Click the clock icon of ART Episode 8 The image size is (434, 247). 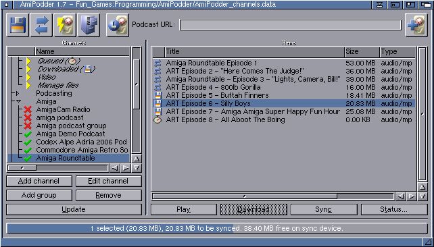coord(158,120)
